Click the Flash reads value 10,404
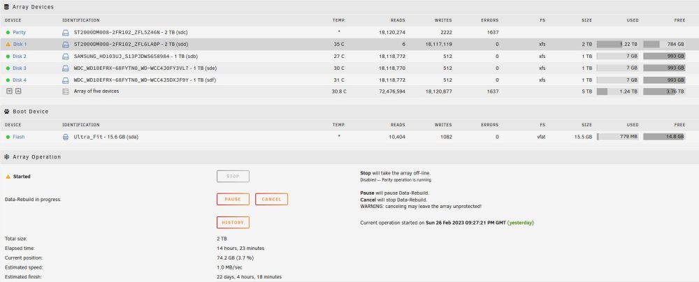 tap(397, 137)
